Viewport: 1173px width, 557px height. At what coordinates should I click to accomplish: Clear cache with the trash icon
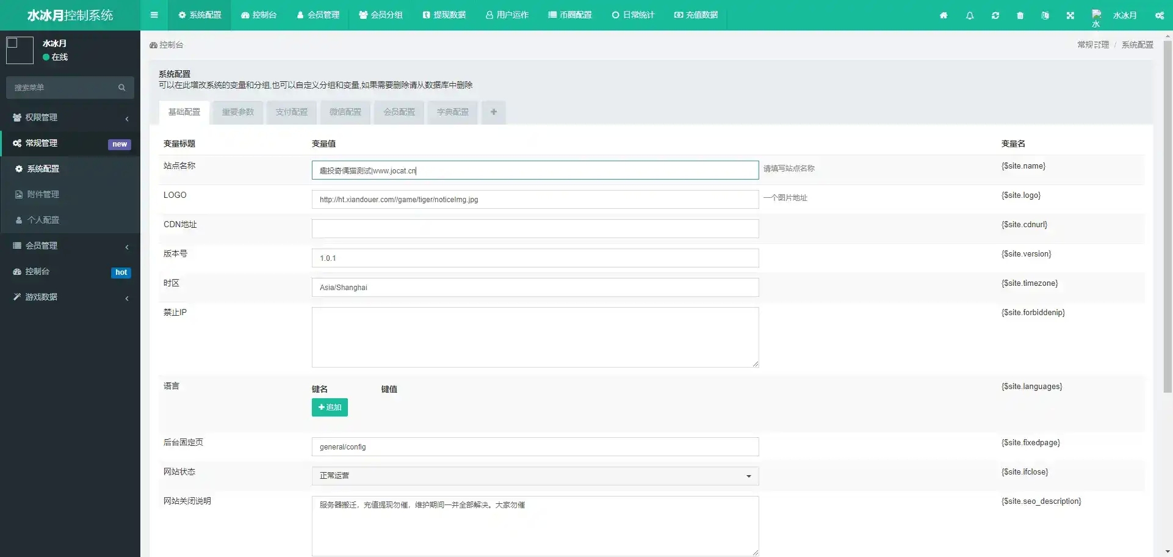(x=1020, y=15)
